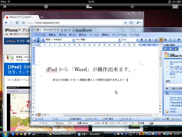Open a new tab in Chrome
This screenshot has width=182, height=137.
(42, 17)
